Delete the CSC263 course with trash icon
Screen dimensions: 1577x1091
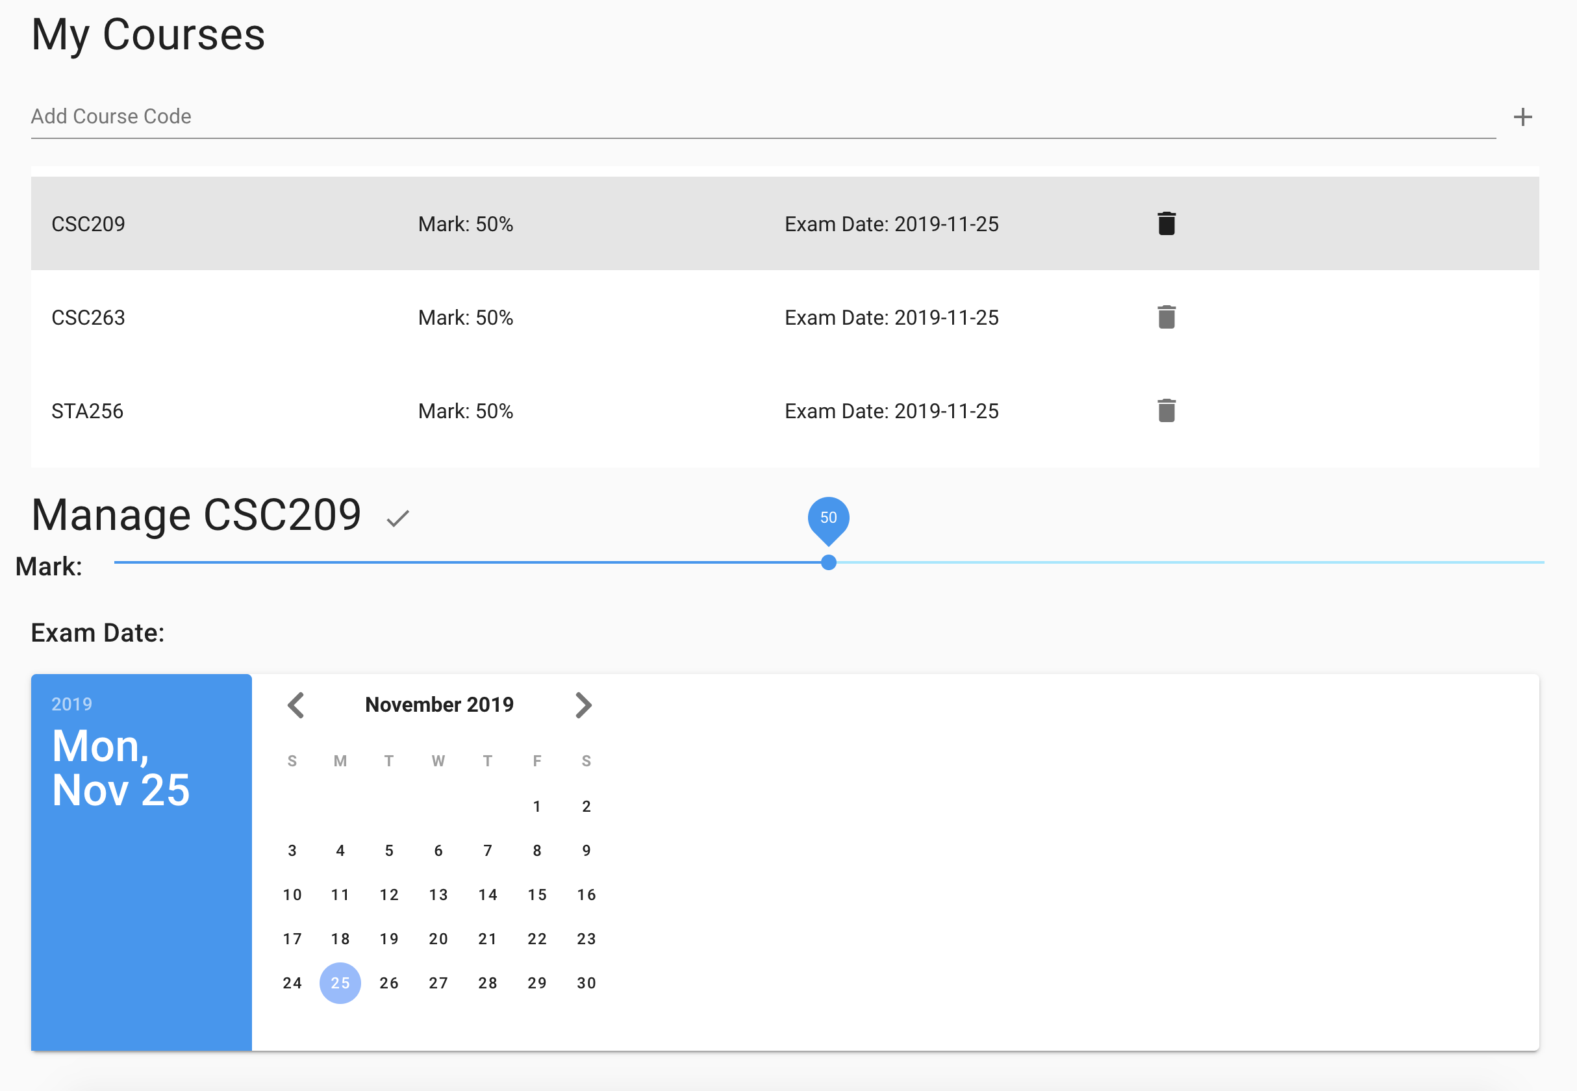(x=1166, y=317)
